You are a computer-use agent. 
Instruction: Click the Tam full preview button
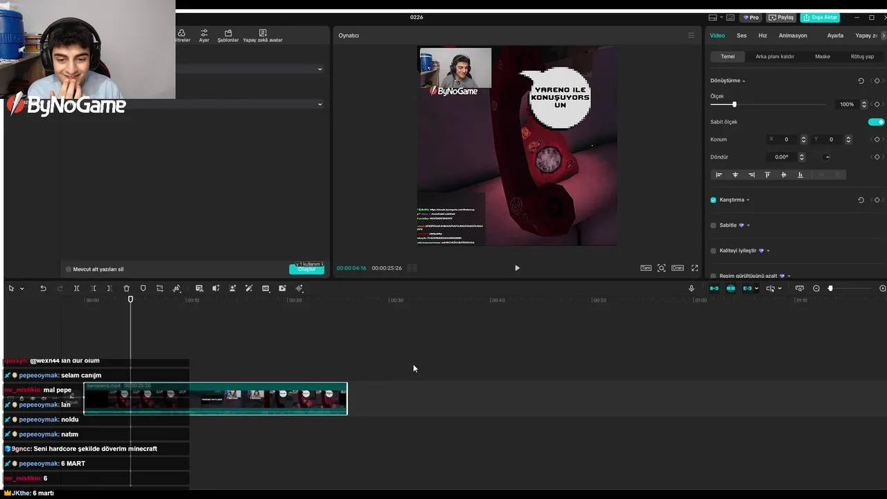[x=645, y=268]
